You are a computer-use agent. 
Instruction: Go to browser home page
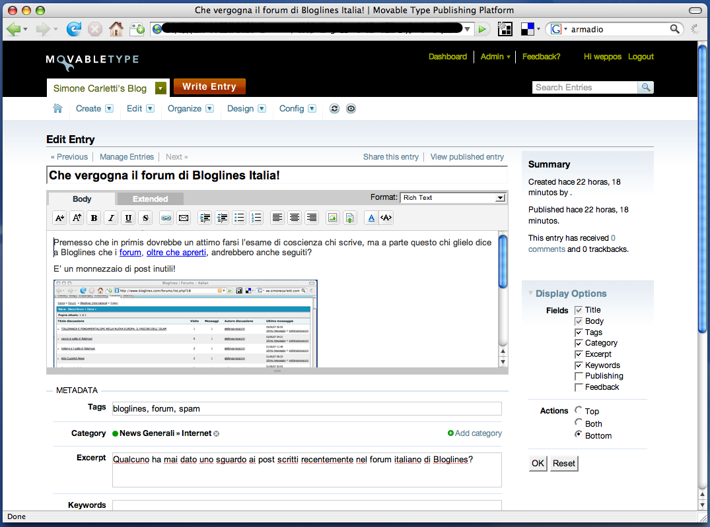[116, 29]
